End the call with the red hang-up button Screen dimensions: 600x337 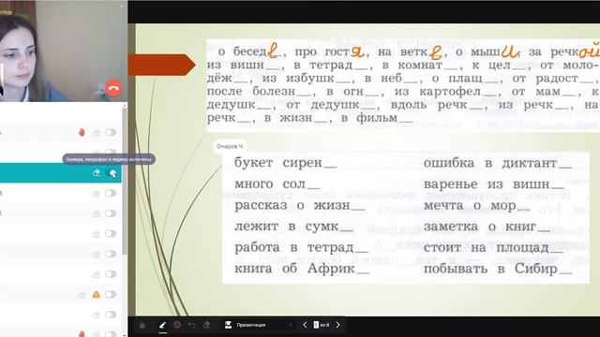tap(113, 88)
